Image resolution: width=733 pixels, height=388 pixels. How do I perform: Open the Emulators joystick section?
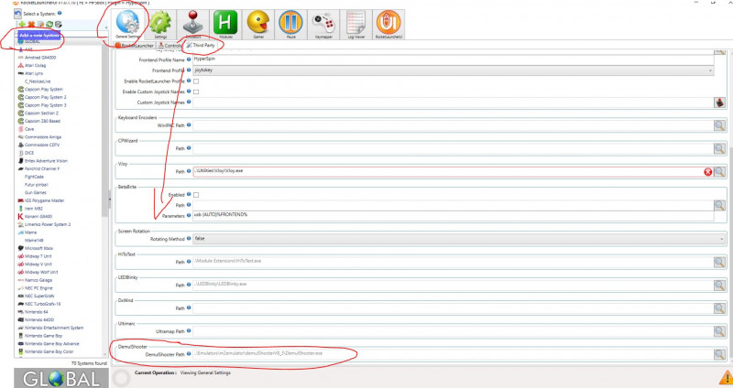tap(192, 25)
